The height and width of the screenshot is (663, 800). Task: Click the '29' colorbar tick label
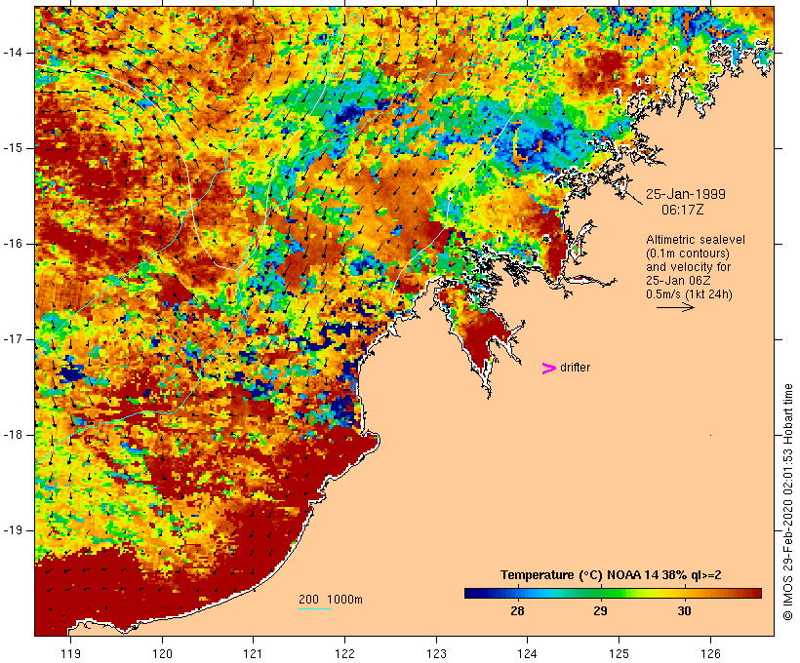click(601, 611)
